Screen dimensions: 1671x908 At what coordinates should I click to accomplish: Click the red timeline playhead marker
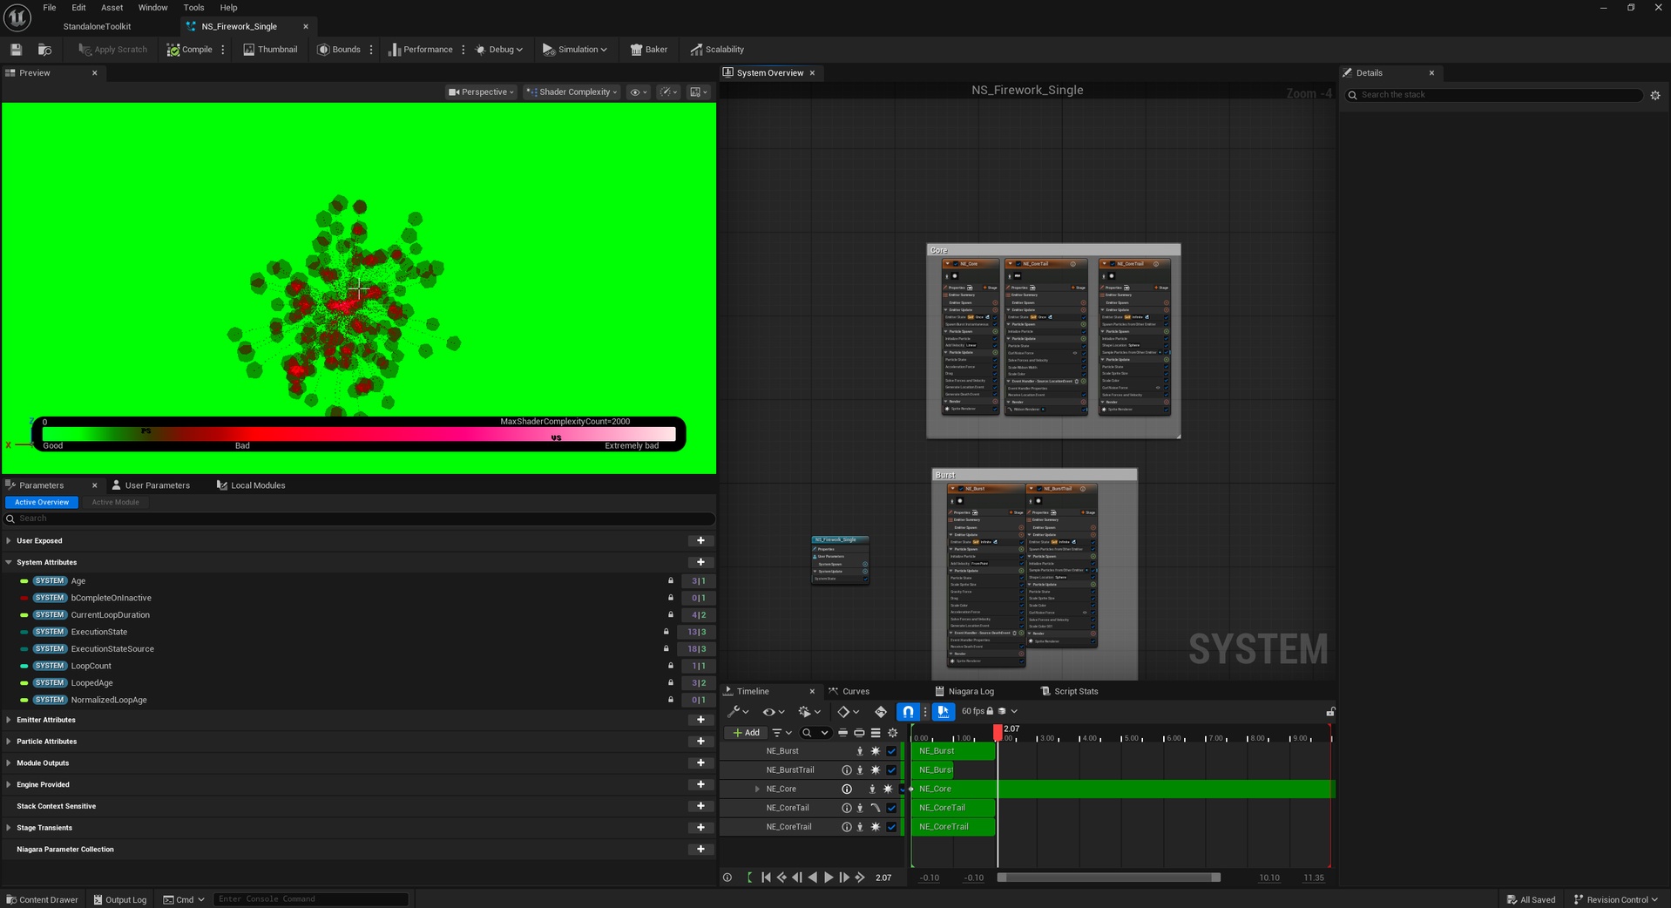pyautogui.click(x=998, y=733)
